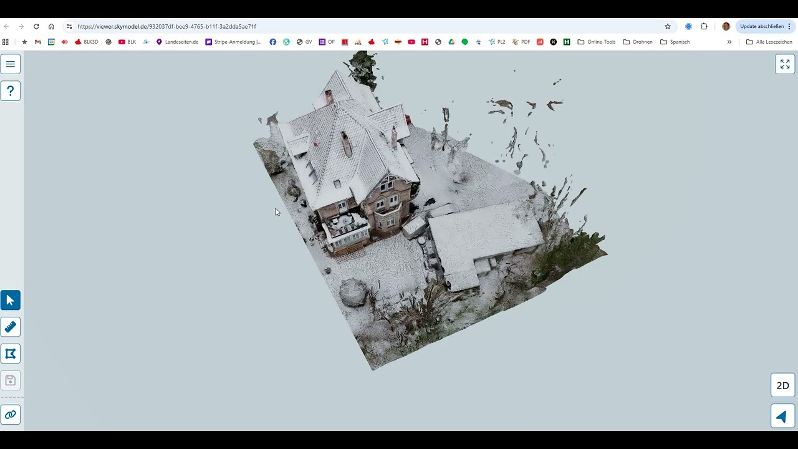Image resolution: width=798 pixels, height=449 pixels.
Task: Open the Chrome profile avatar
Action: click(x=726, y=27)
